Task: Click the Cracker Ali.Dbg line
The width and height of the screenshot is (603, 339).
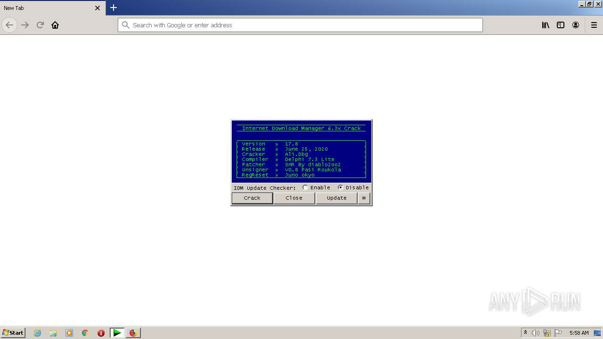Action: point(301,154)
